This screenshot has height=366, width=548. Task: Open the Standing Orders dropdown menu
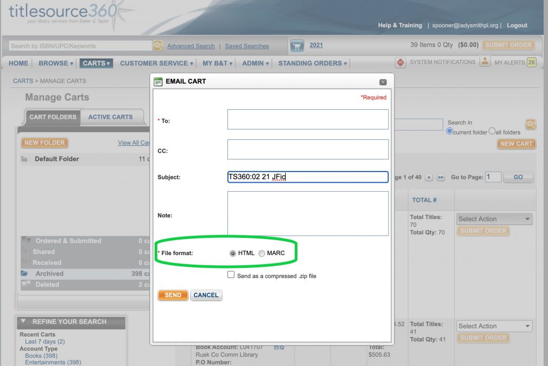313,63
